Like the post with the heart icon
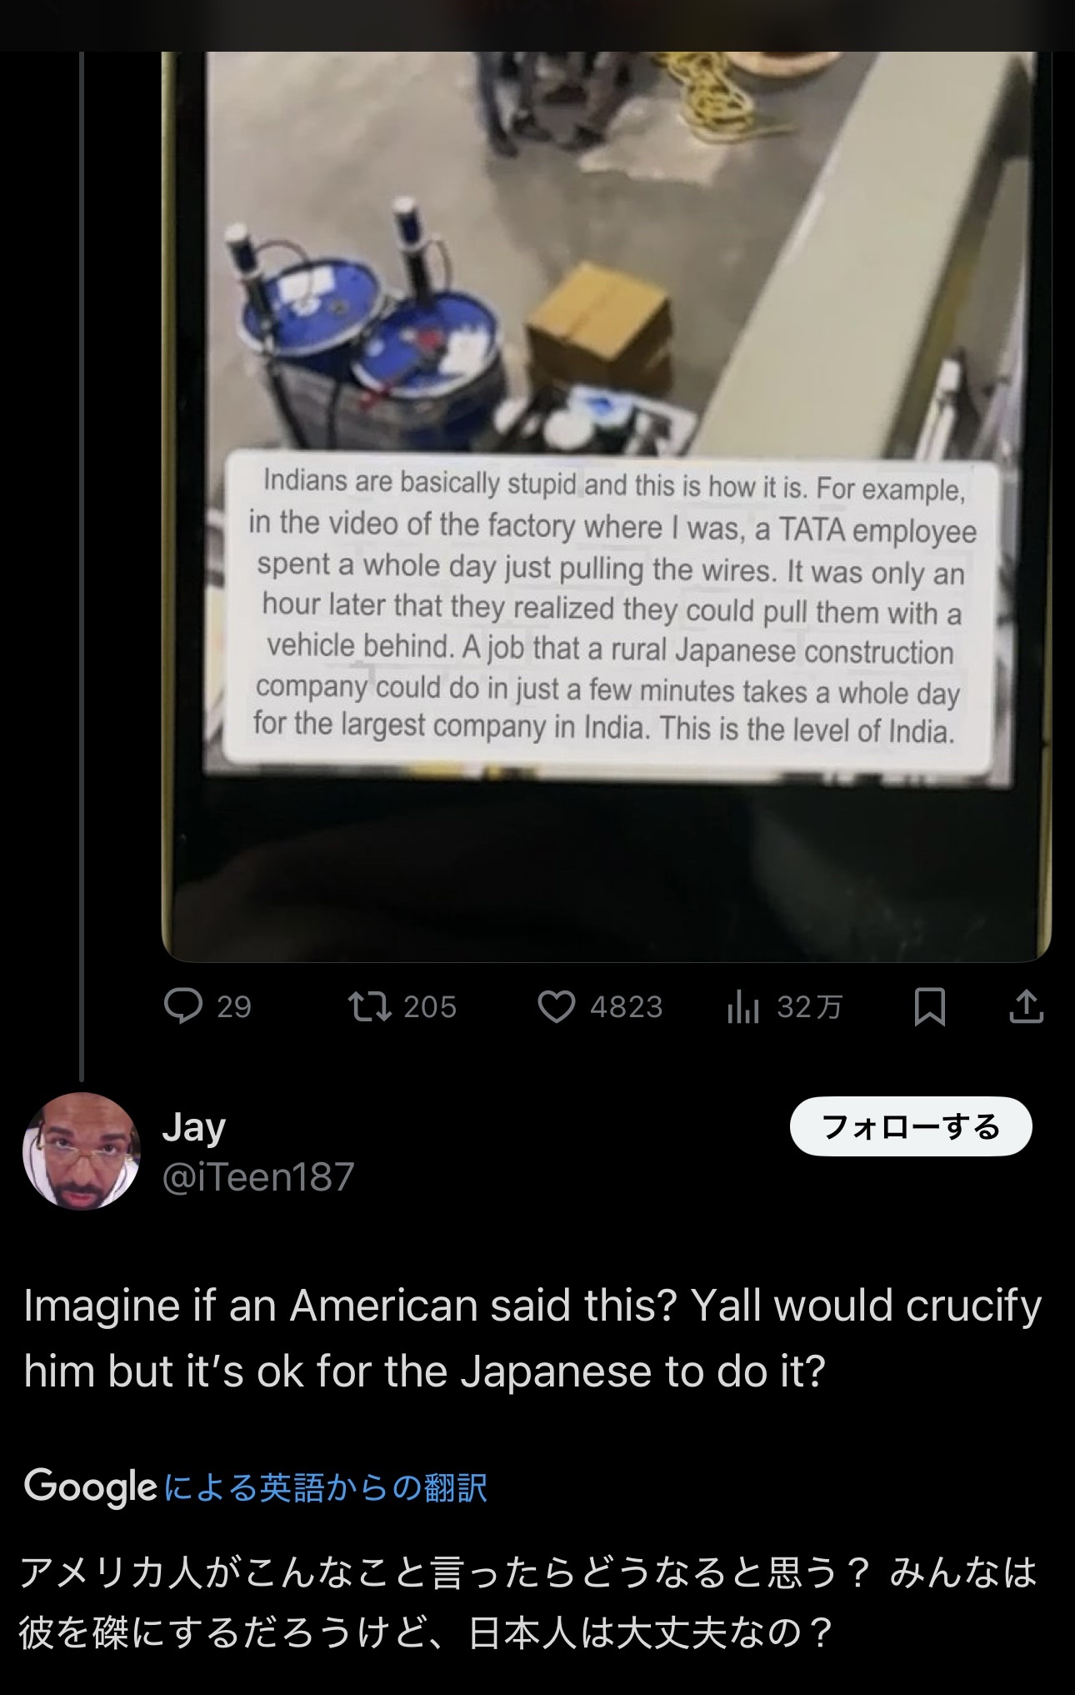This screenshot has height=1695, width=1075. [557, 1006]
